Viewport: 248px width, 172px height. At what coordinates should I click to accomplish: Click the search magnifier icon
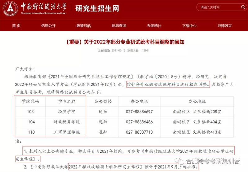(243, 7)
